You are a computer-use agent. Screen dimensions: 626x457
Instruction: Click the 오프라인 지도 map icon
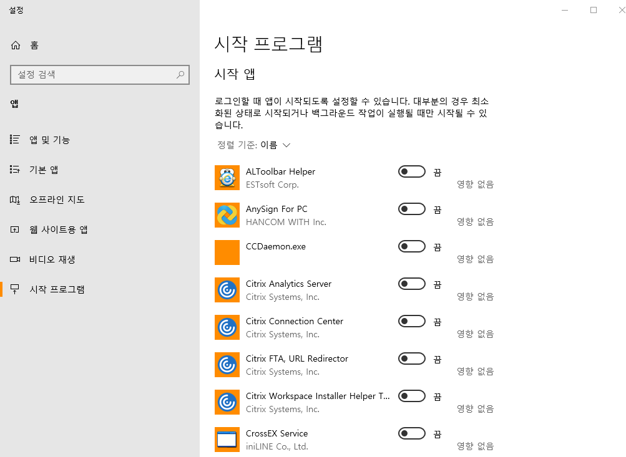[x=15, y=200]
